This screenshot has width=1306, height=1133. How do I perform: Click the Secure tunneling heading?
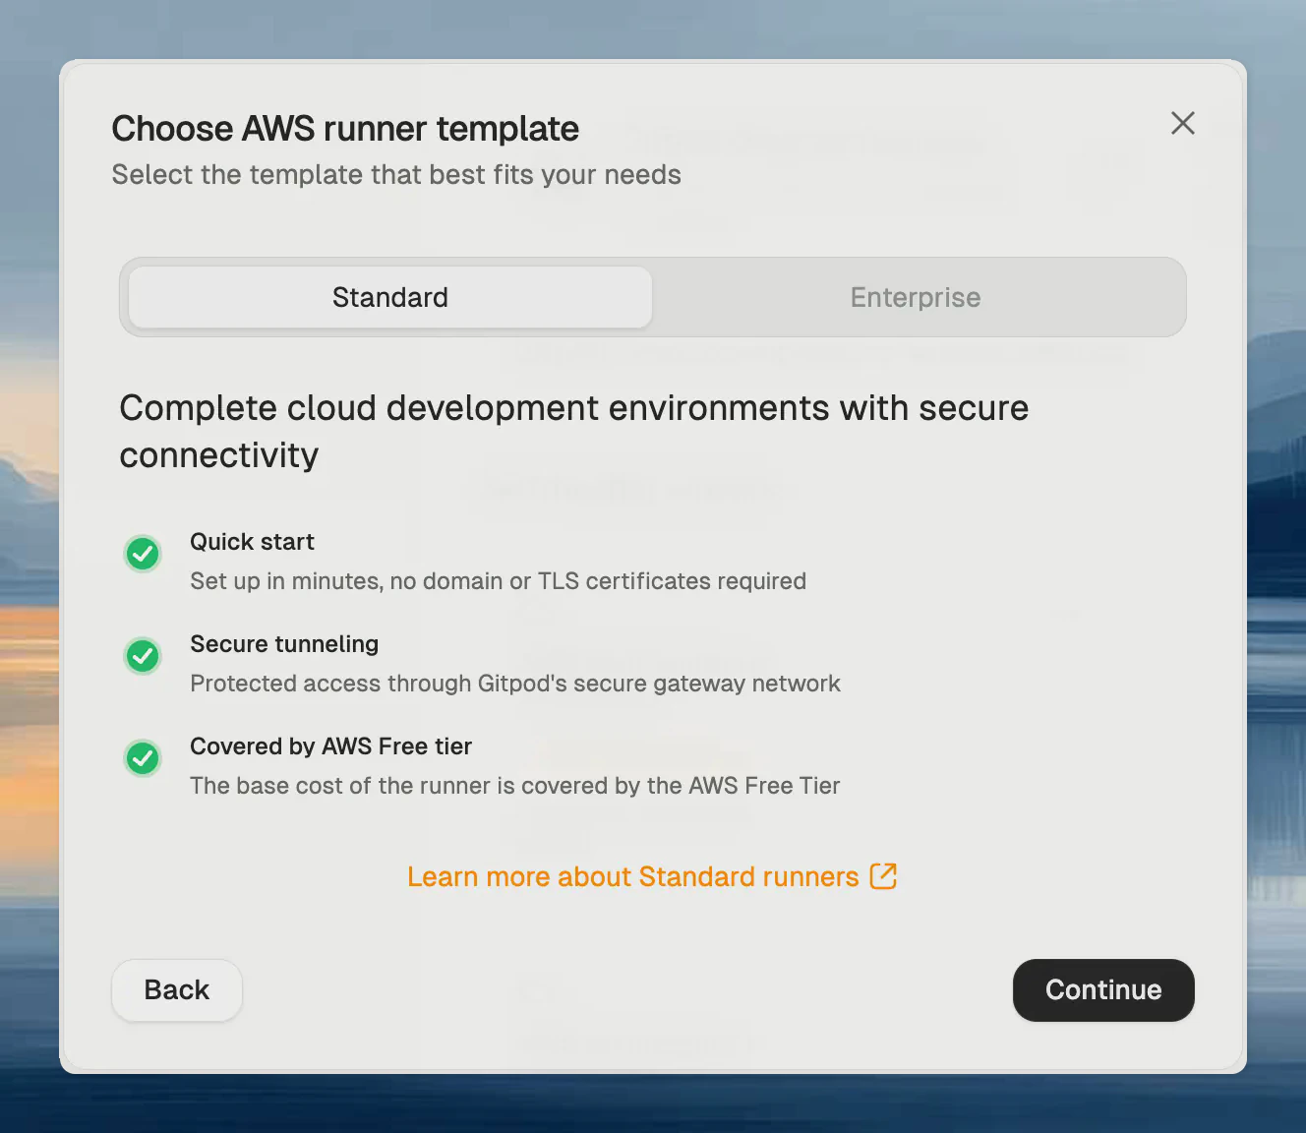coord(284,644)
